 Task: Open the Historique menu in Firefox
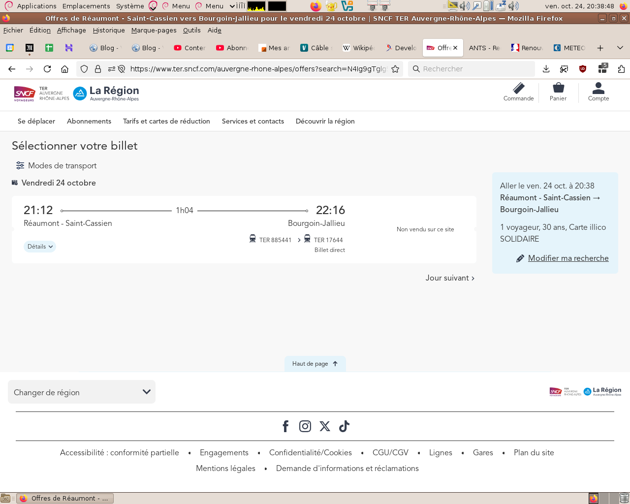(x=109, y=30)
